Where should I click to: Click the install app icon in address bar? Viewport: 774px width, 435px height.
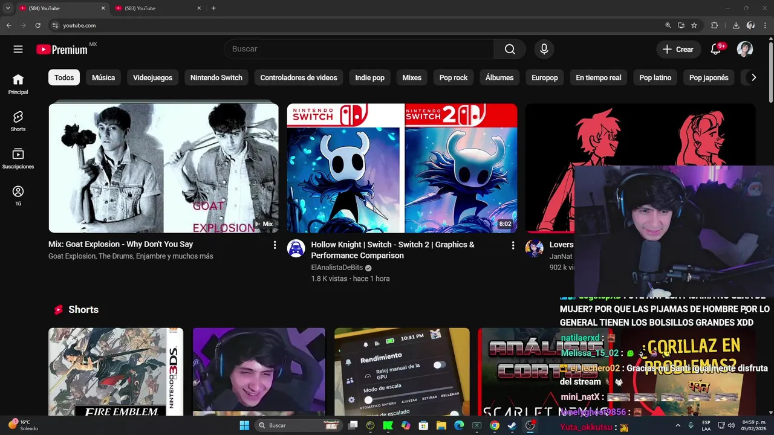point(681,25)
